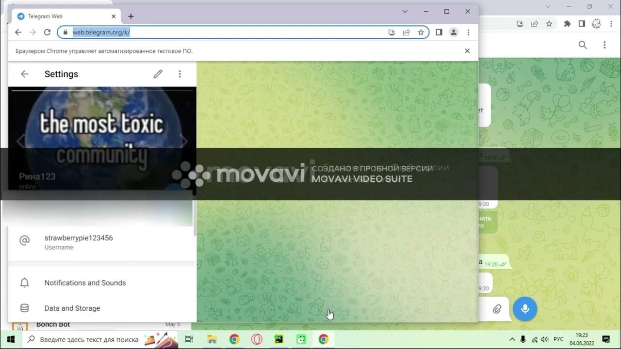Click the volume icon in system tray
621x349 pixels.
pos(545,339)
